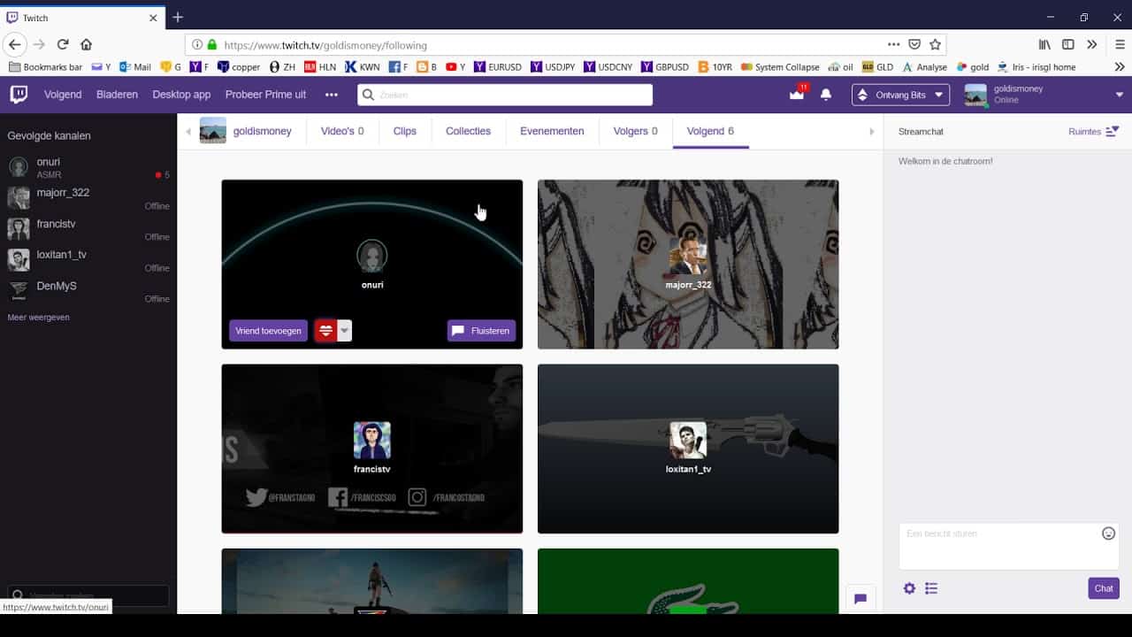
Task: Open the emote picker smiley
Action: click(x=1108, y=533)
